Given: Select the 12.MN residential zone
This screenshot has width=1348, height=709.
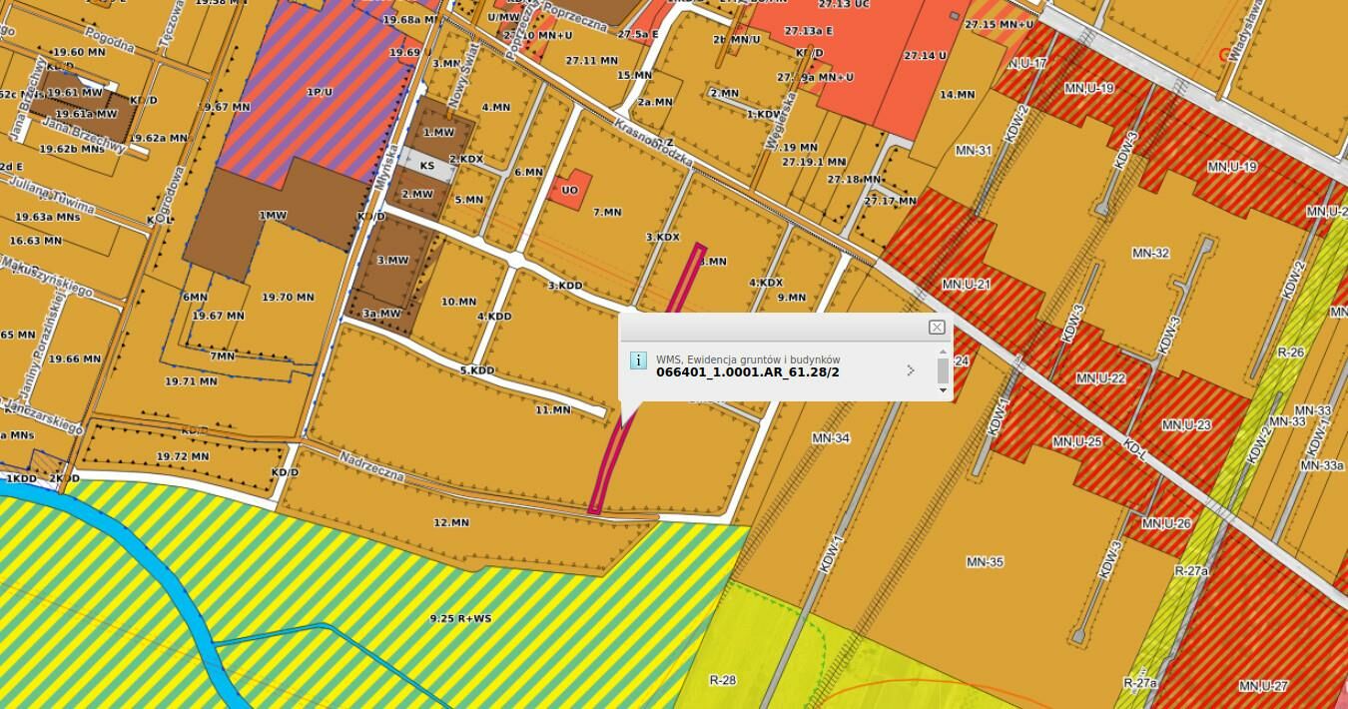Looking at the screenshot, I should click(451, 522).
